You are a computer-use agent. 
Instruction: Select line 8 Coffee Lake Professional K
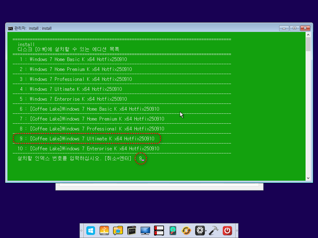tap(92, 129)
